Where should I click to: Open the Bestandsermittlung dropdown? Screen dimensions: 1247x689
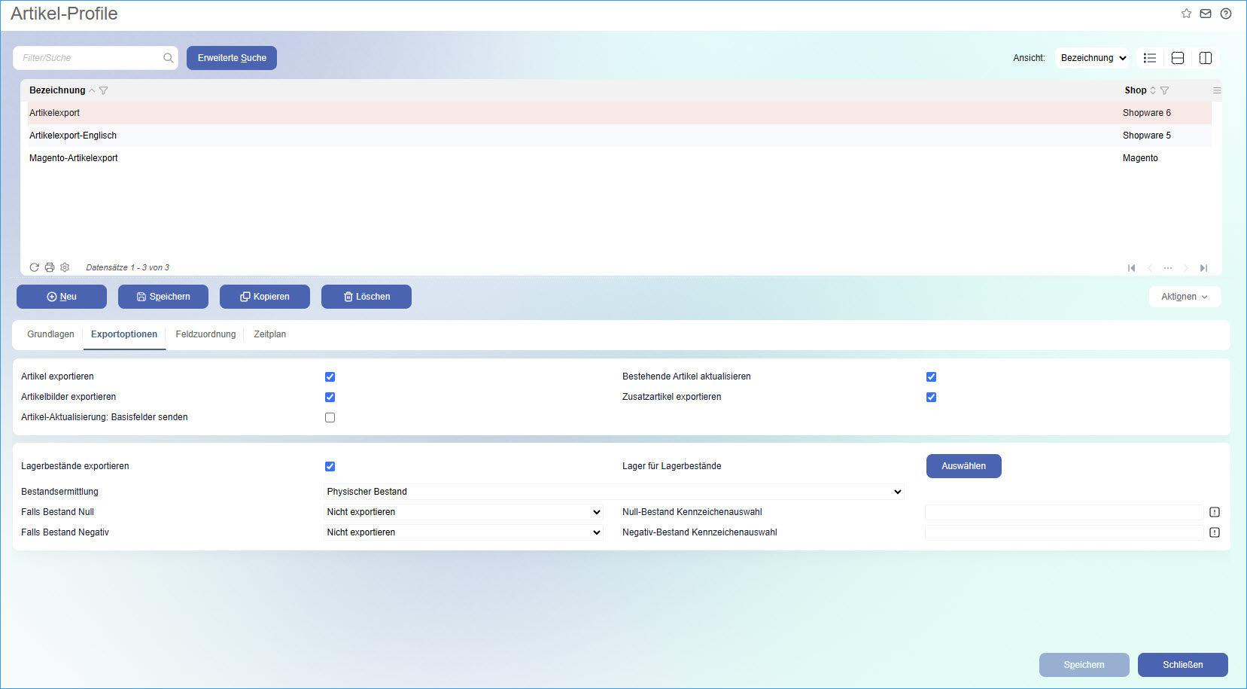(x=614, y=492)
